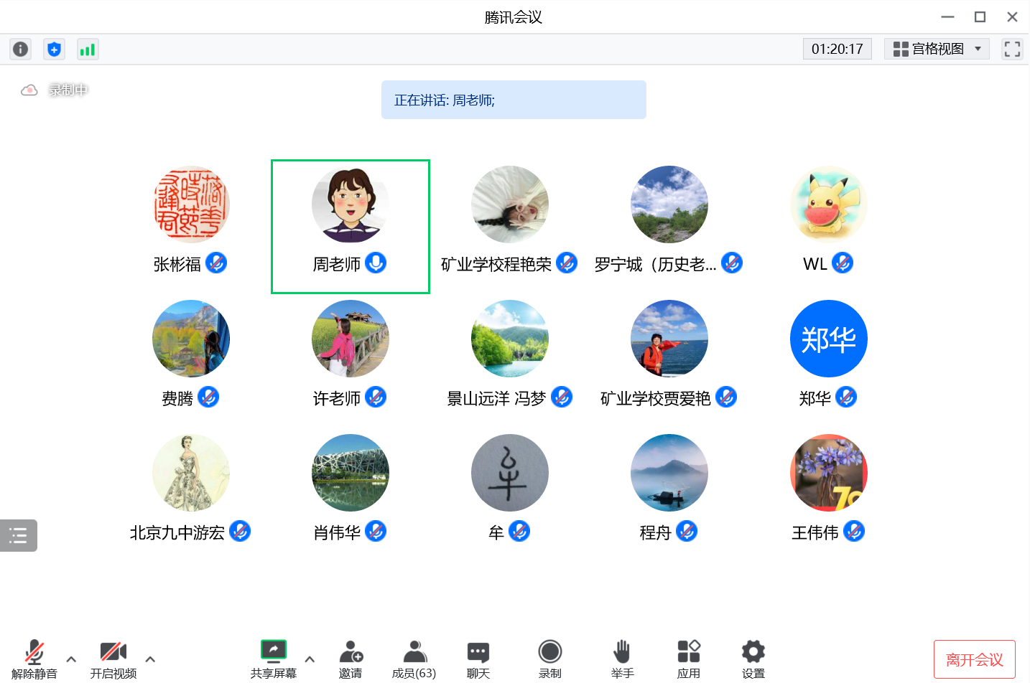Click muted mic icon beside 北京九中游宏

tap(240, 532)
